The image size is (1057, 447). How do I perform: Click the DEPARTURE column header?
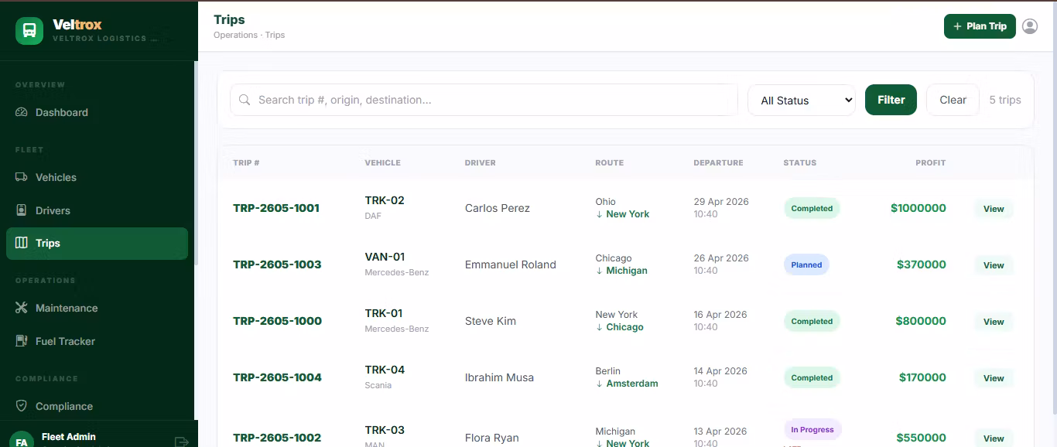[718, 163]
